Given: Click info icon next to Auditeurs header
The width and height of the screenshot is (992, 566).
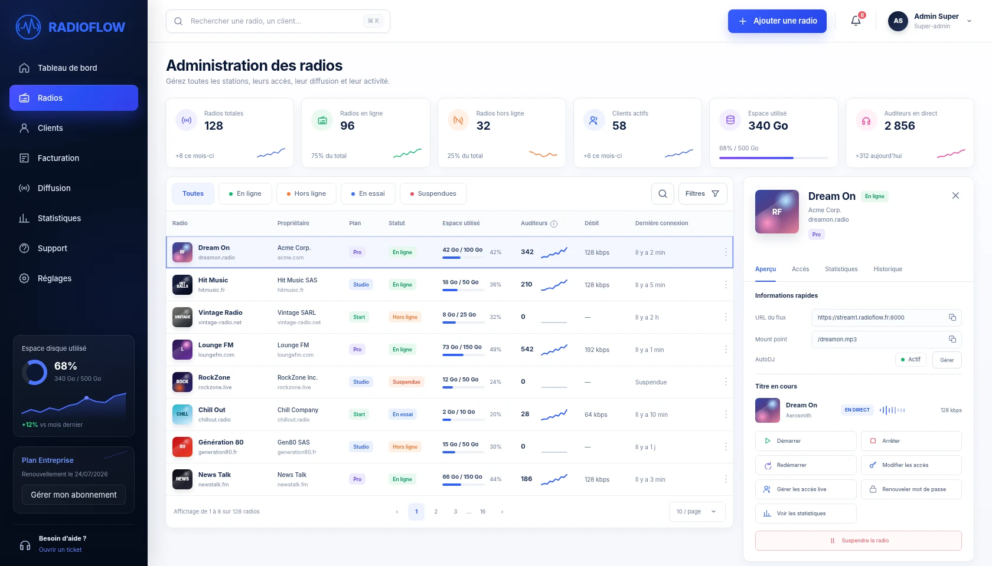Looking at the screenshot, I should (554, 223).
